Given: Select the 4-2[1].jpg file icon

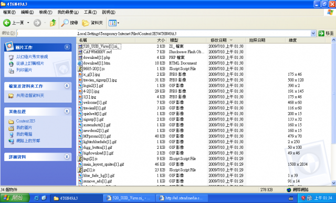Looking at the screenshot, I should click(x=80, y=91).
